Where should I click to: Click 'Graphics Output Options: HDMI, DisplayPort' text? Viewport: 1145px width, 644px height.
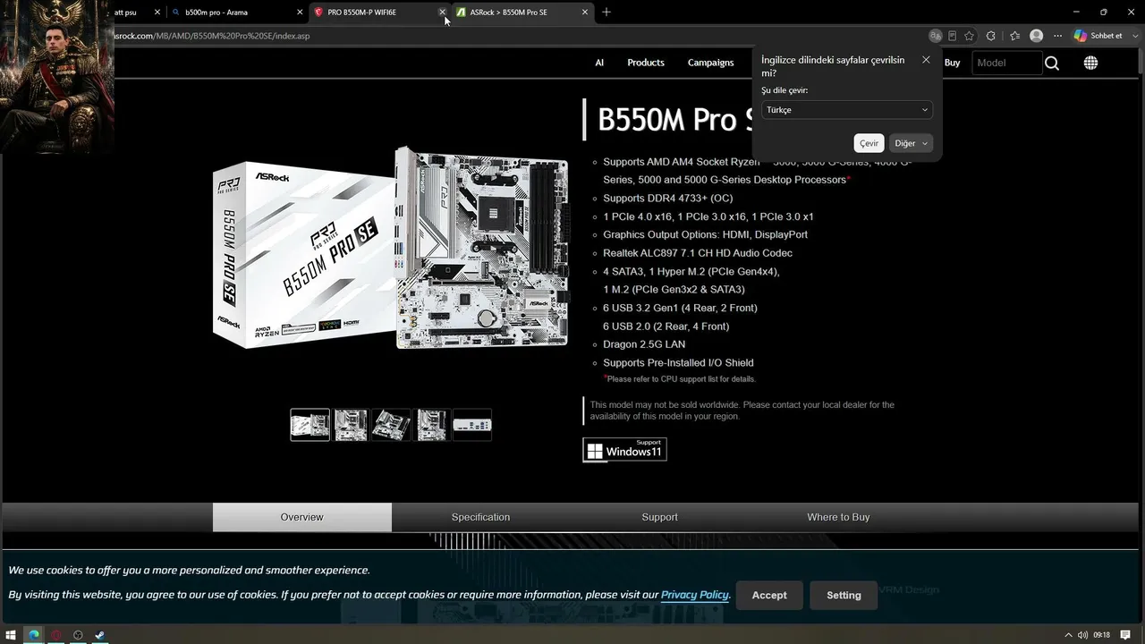(705, 235)
